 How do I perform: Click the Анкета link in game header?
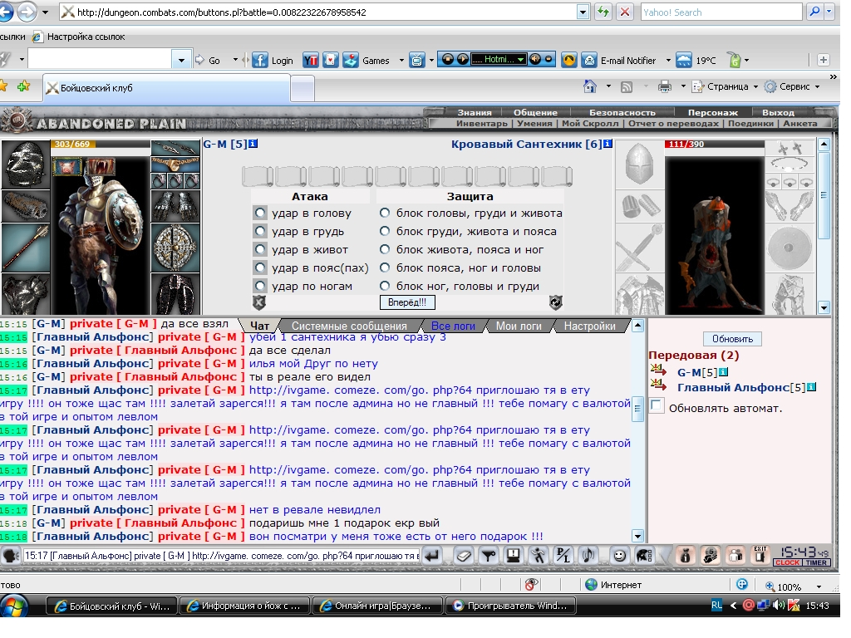point(800,123)
